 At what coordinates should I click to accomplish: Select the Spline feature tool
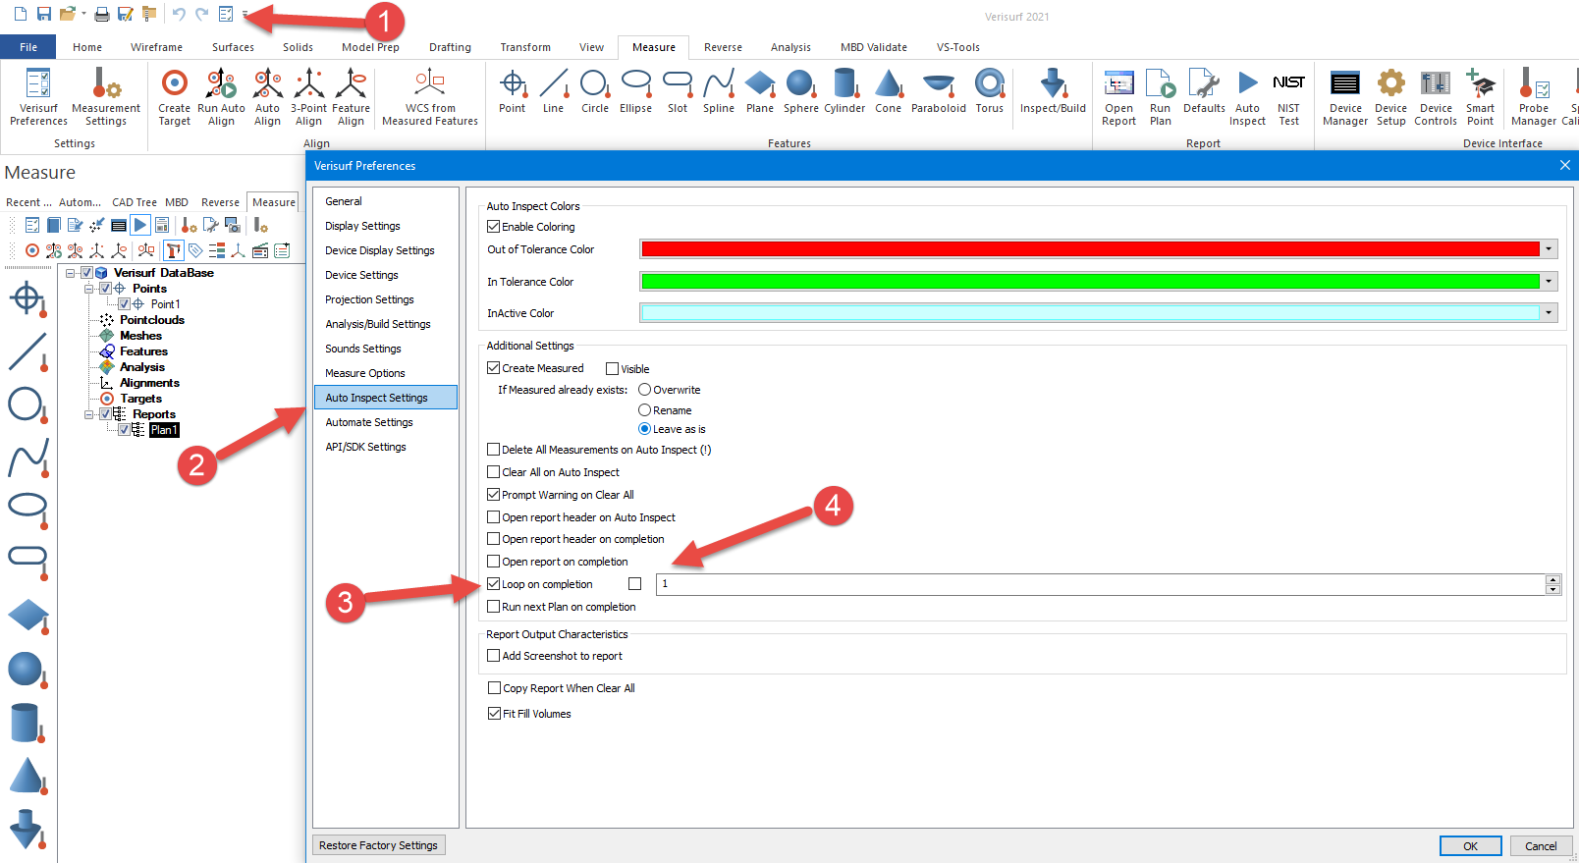click(719, 91)
